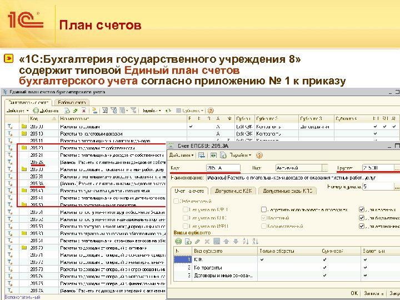The height and width of the screenshot is (300, 400).
Task: Open the 'Допустимые КЭК' tab
Action: (233, 191)
